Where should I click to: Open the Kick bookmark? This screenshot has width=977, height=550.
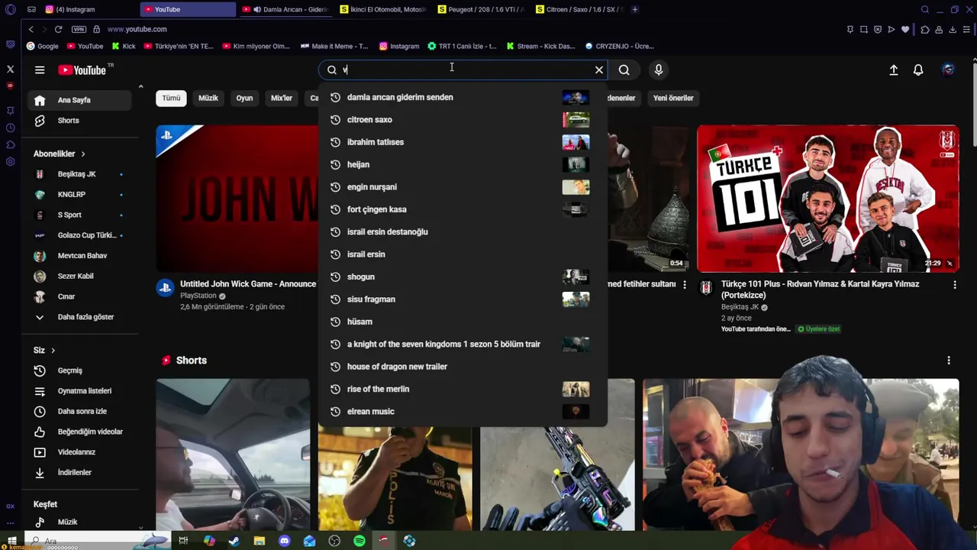pyautogui.click(x=123, y=46)
